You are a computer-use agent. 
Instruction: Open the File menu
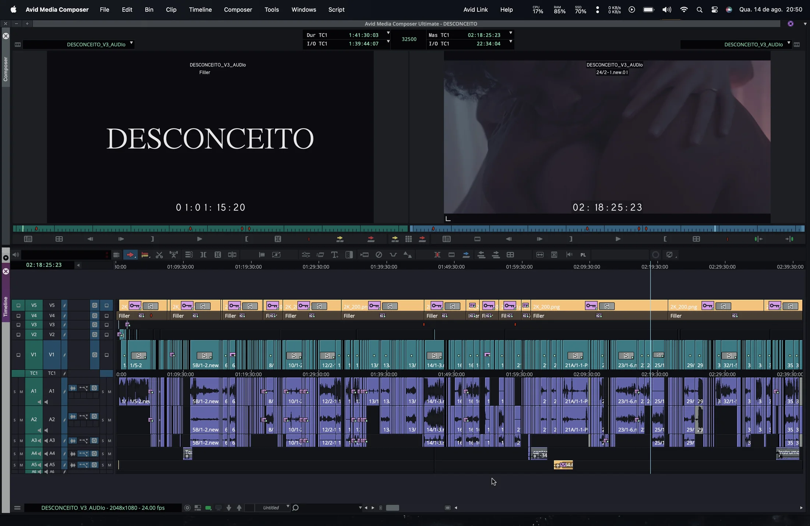tap(105, 10)
